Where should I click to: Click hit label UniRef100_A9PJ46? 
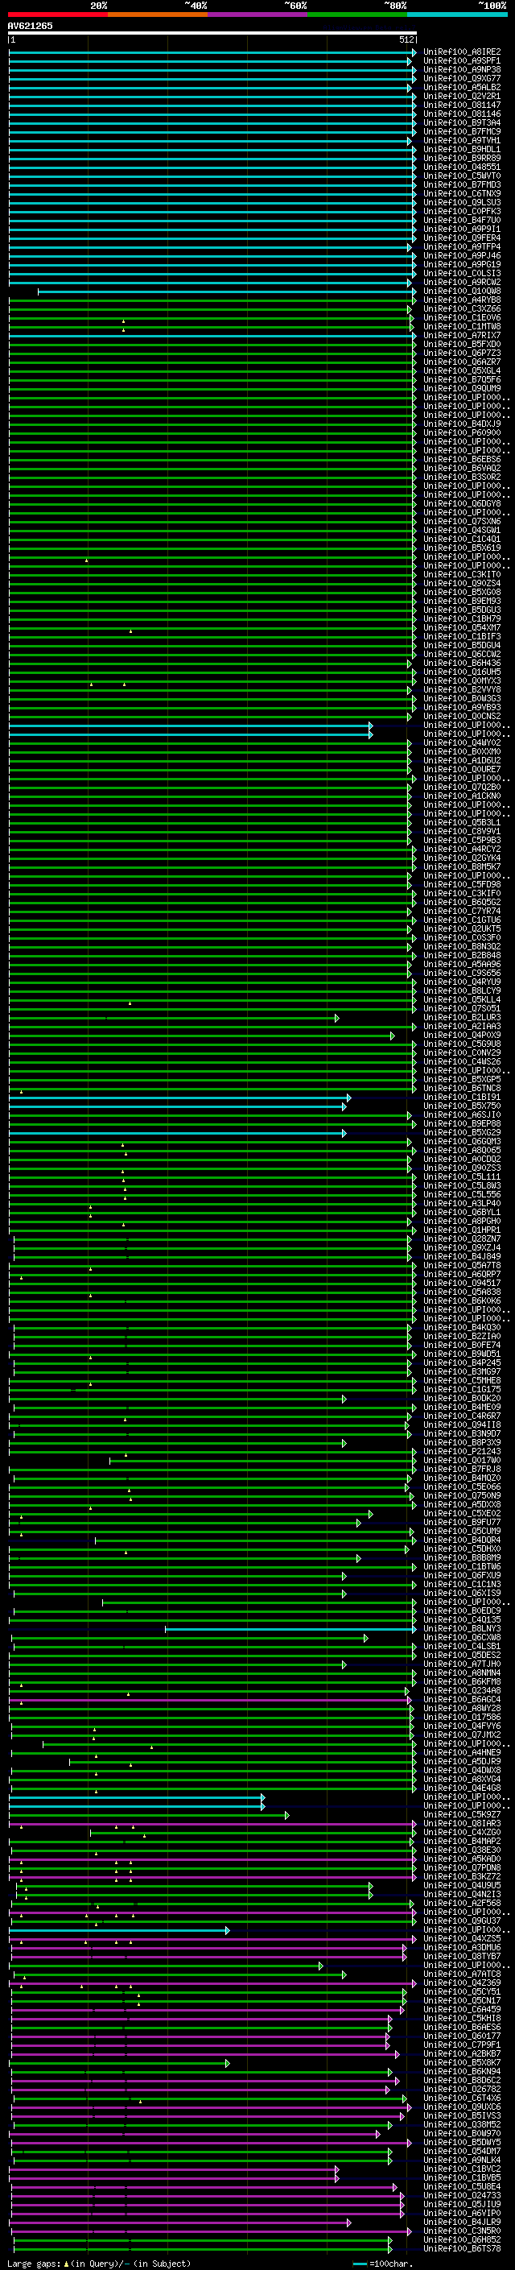tap(462, 255)
